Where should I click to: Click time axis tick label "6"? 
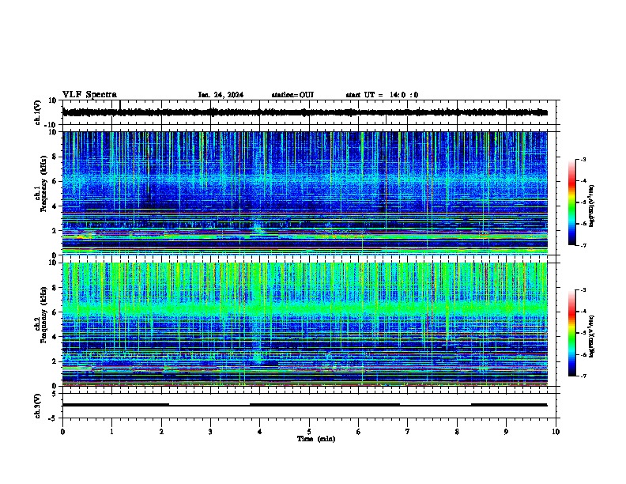click(x=359, y=432)
